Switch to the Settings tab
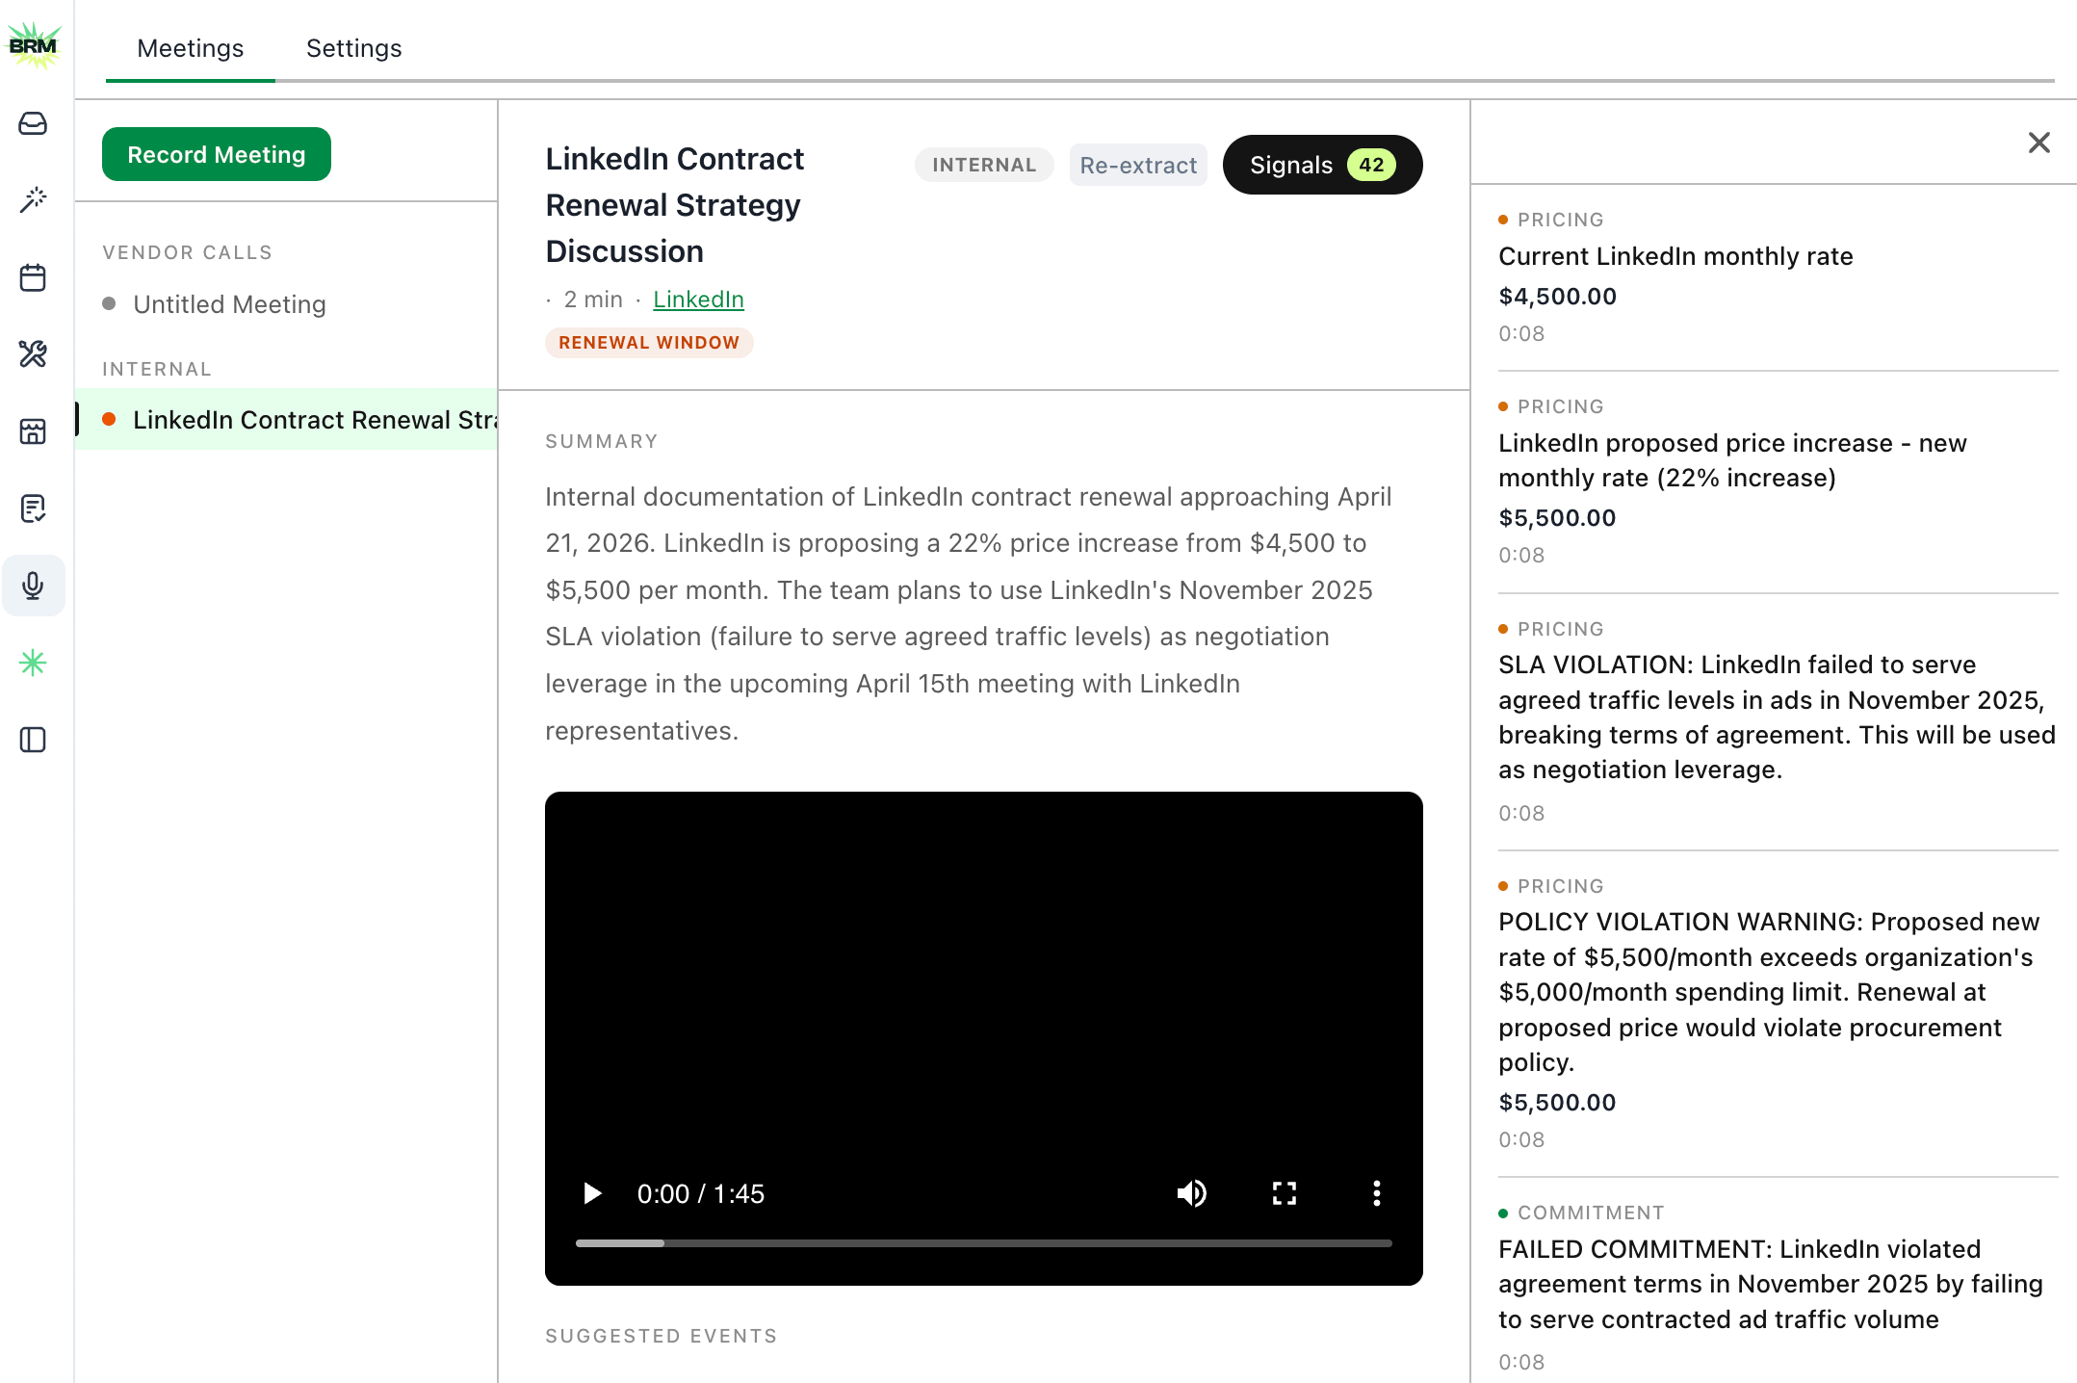 pyautogui.click(x=353, y=48)
